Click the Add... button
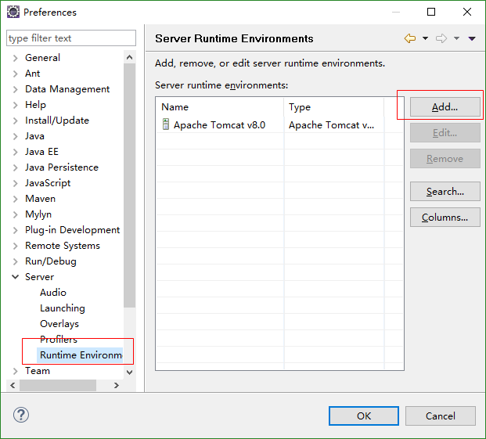This screenshot has width=486, height=439. (x=445, y=107)
